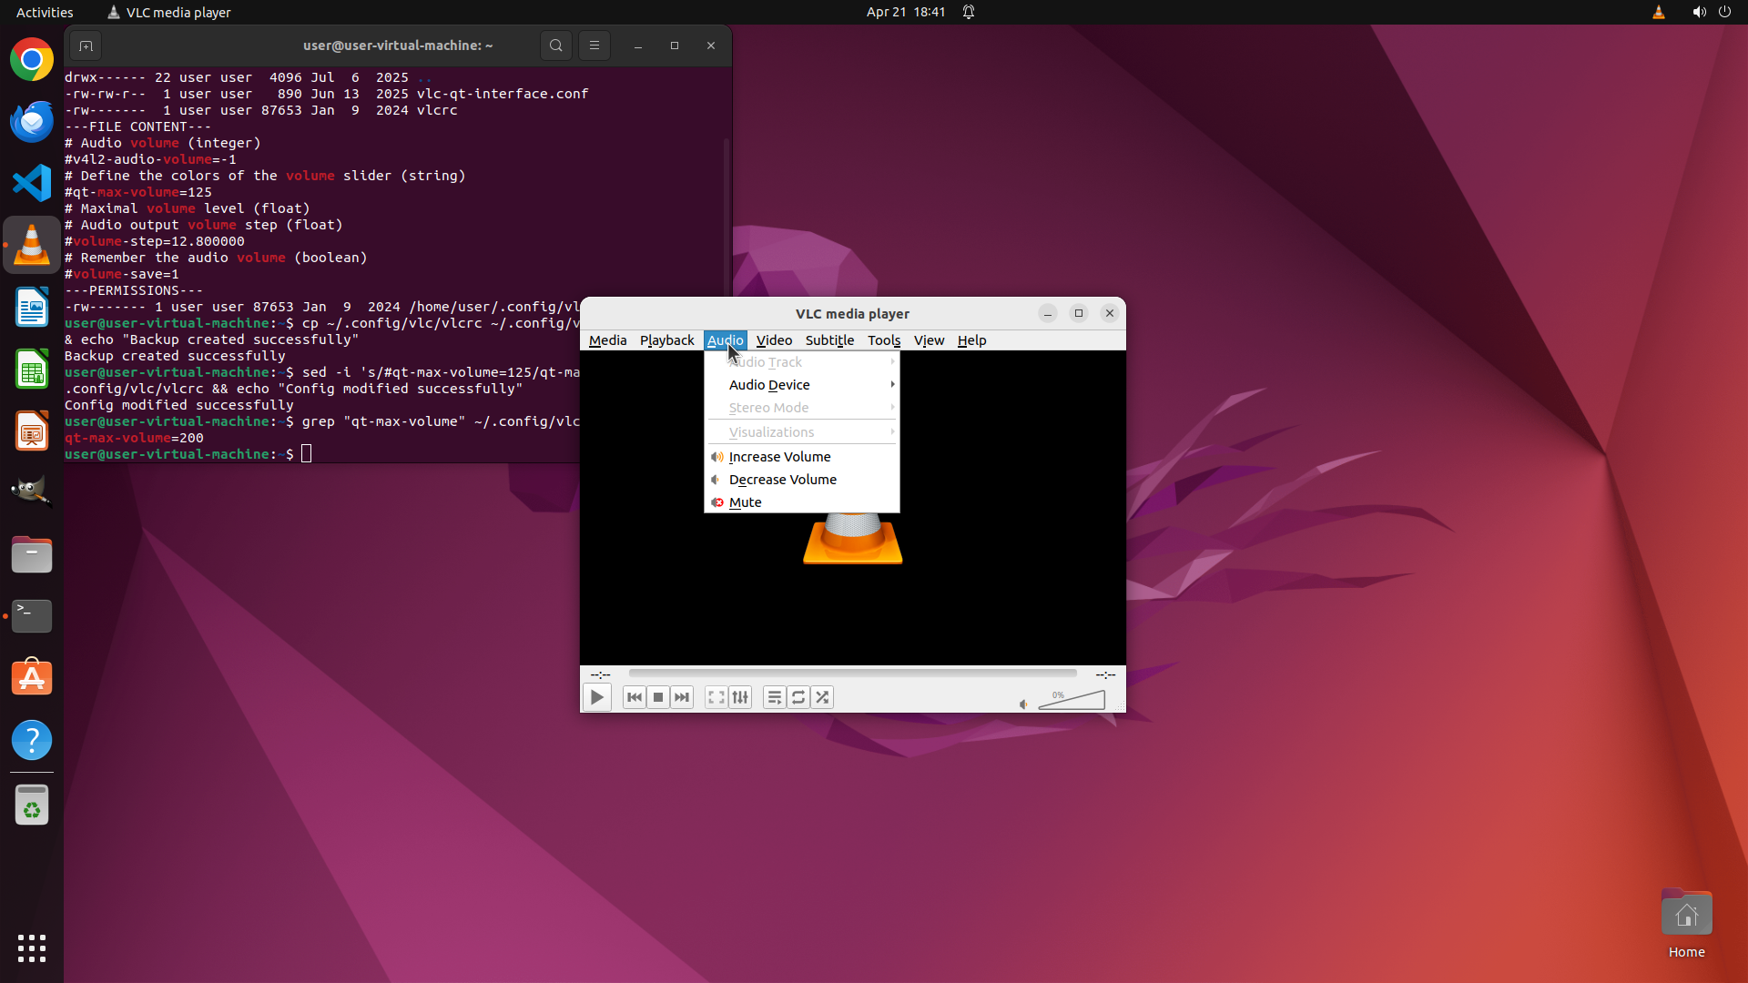Open the terminal hamburger menu

coord(595,46)
